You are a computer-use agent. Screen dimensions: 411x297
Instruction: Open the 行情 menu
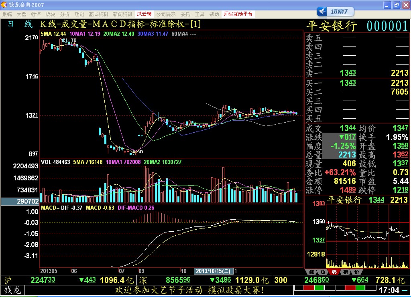click(36, 14)
